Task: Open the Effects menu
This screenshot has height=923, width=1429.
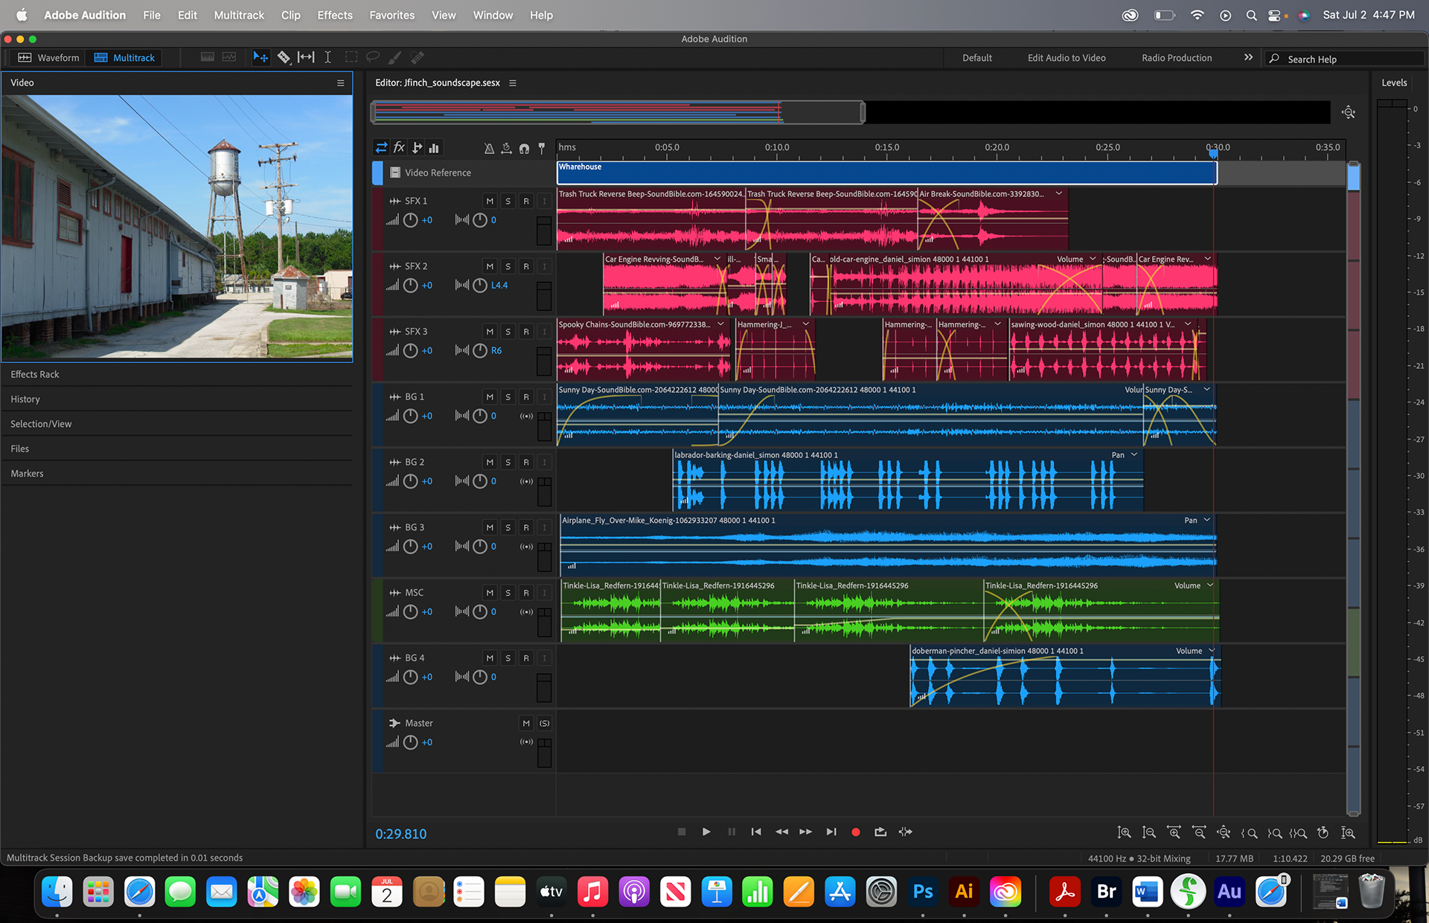Action: point(334,15)
